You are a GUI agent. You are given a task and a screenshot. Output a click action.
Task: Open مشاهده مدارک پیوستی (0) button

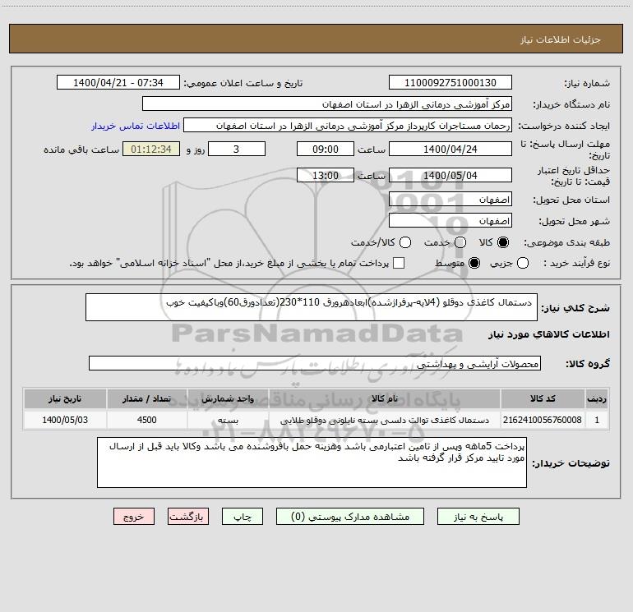(x=350, y=517)
